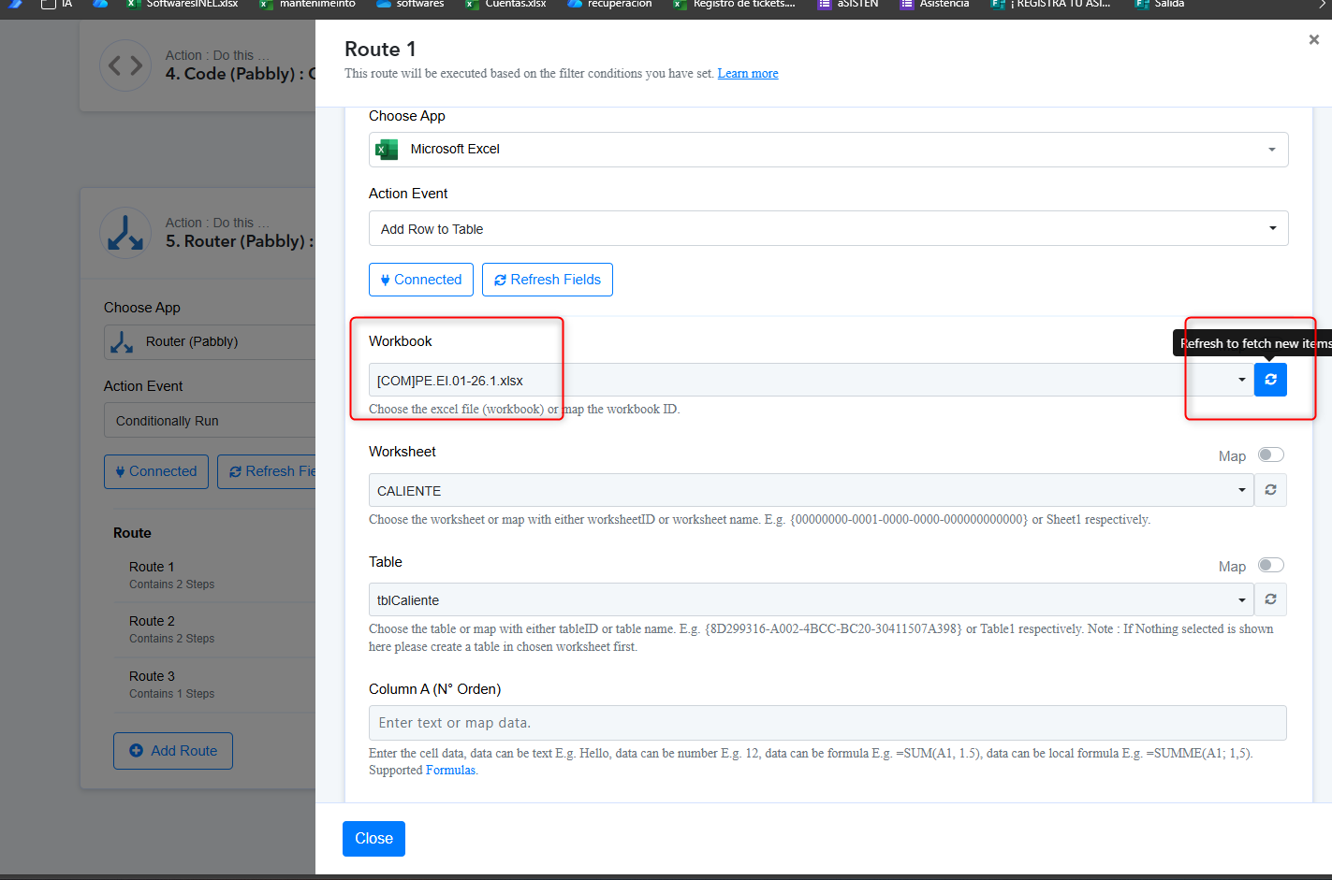Enable the Table Map toggle
This screenshot has width=1332, height=880.
[1270, 565]
